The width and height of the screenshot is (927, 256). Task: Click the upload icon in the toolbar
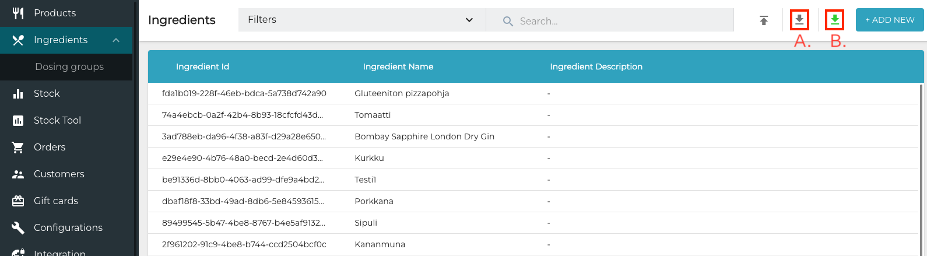point(764,20)
